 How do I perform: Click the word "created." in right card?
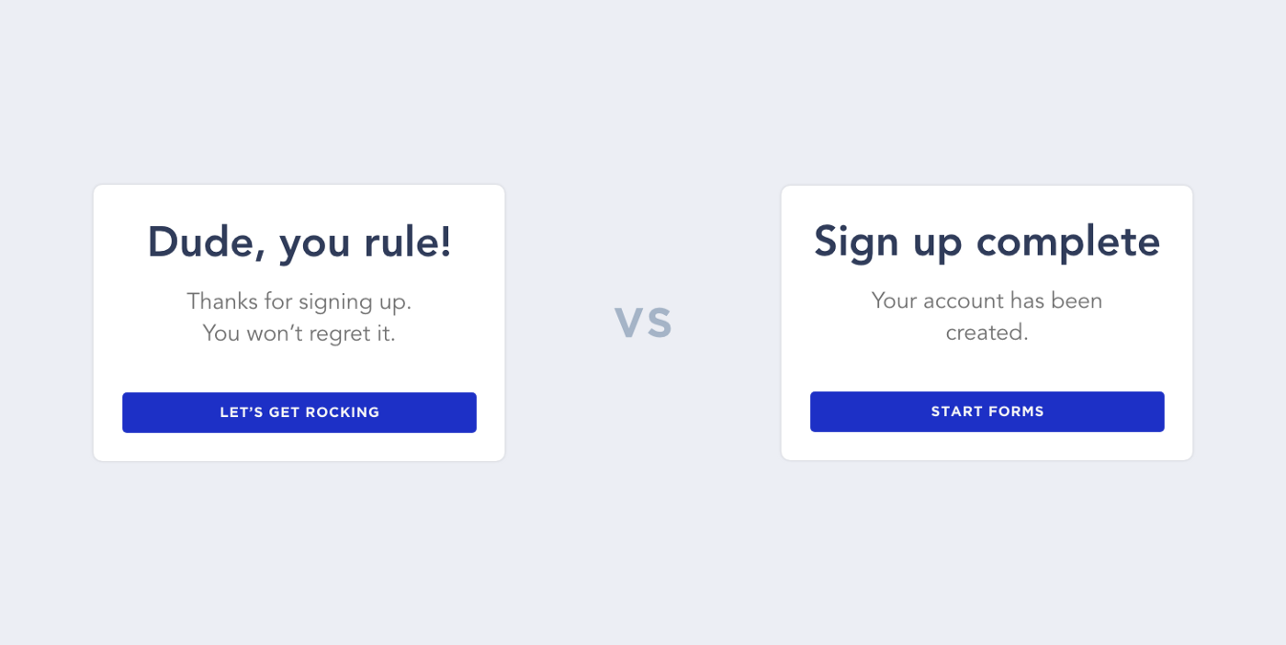[x=987, y=332]
